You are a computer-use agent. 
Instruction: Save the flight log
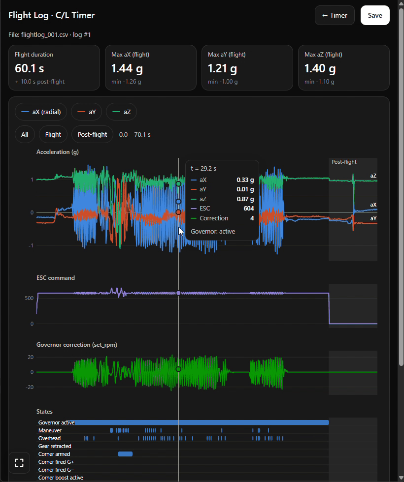(375, 15)
